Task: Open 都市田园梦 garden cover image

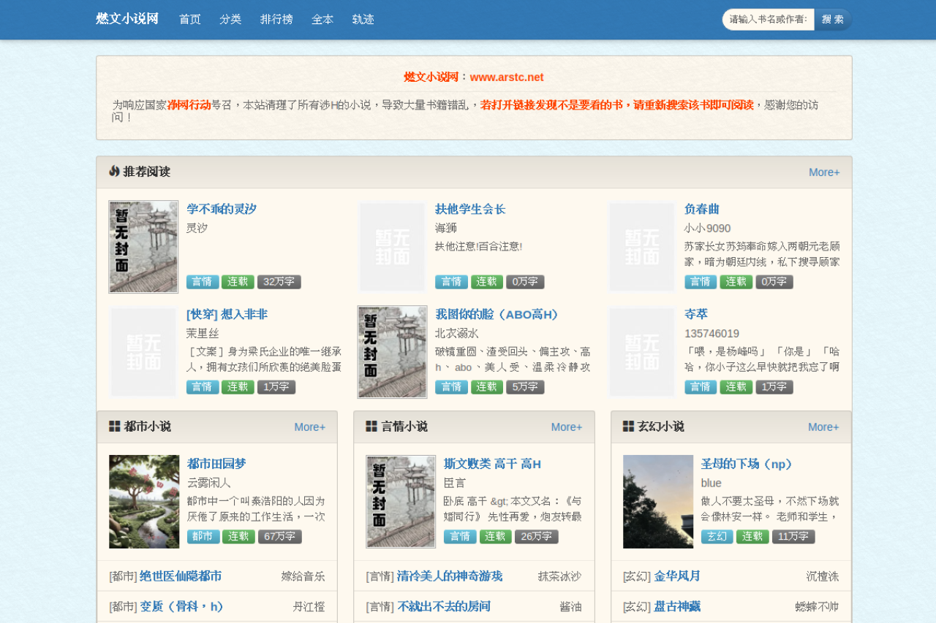Action: pyautogui.click(x=144, y=502)
